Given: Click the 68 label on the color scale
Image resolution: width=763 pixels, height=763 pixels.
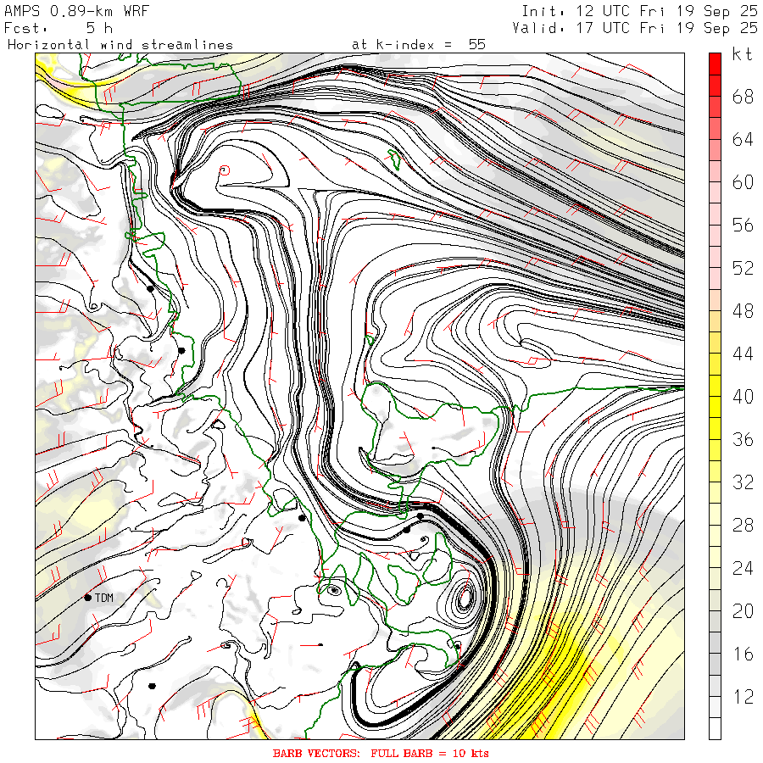Looking at the screenshot, I should tap(743, 97).
